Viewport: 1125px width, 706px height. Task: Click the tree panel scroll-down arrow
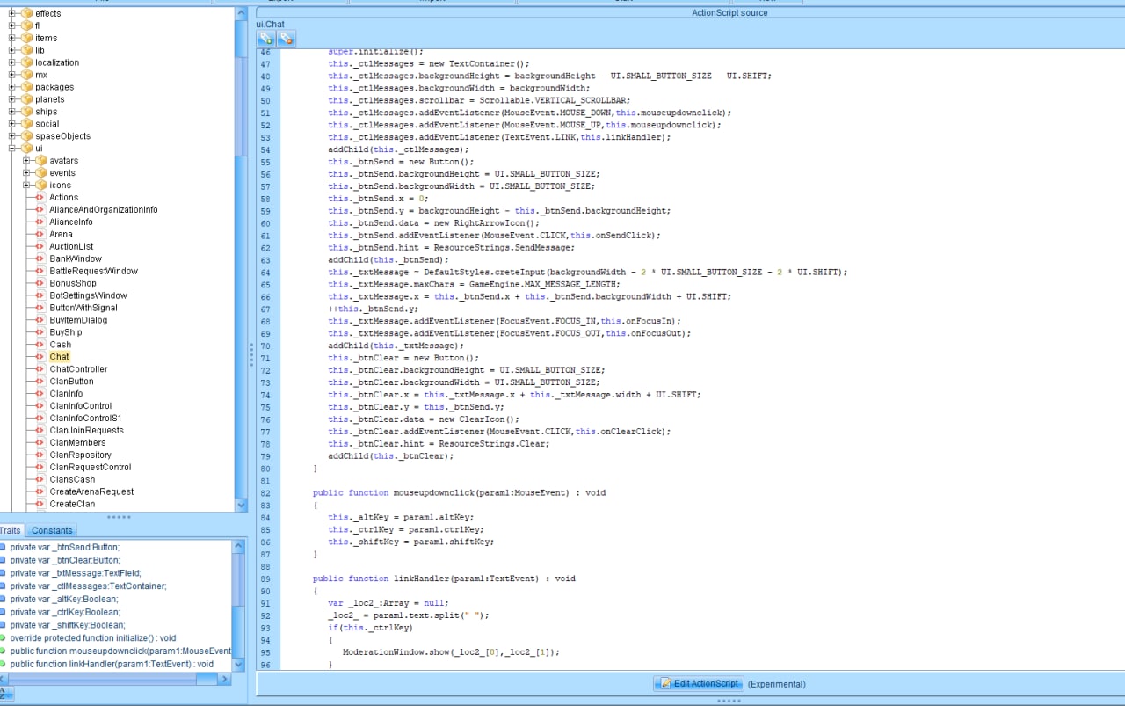[x=242, y=505]
